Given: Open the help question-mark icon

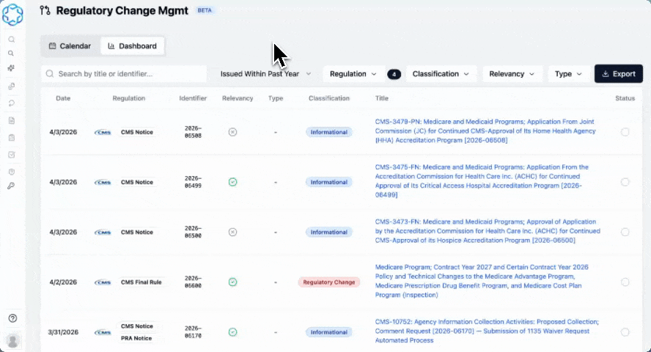Looking at the screenshot, I should [12, 318].
